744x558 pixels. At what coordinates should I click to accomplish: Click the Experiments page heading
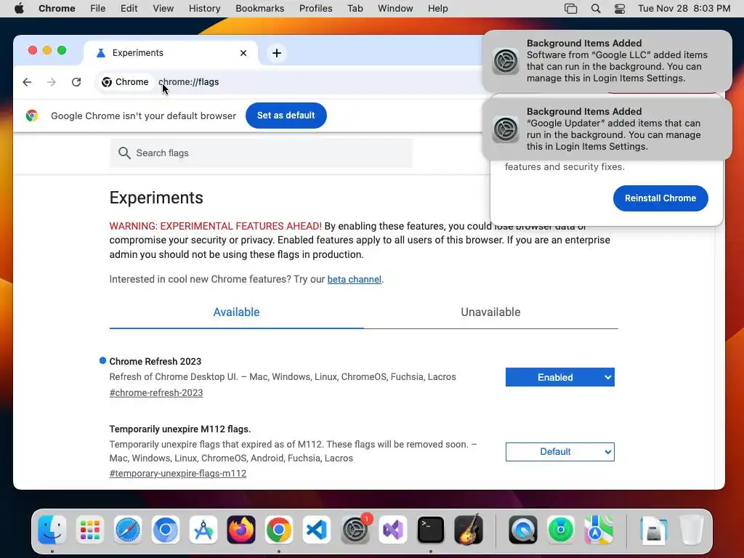(x=156, y=198)
